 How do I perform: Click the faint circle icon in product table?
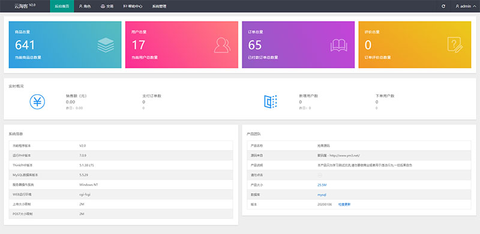pos(320,175)
